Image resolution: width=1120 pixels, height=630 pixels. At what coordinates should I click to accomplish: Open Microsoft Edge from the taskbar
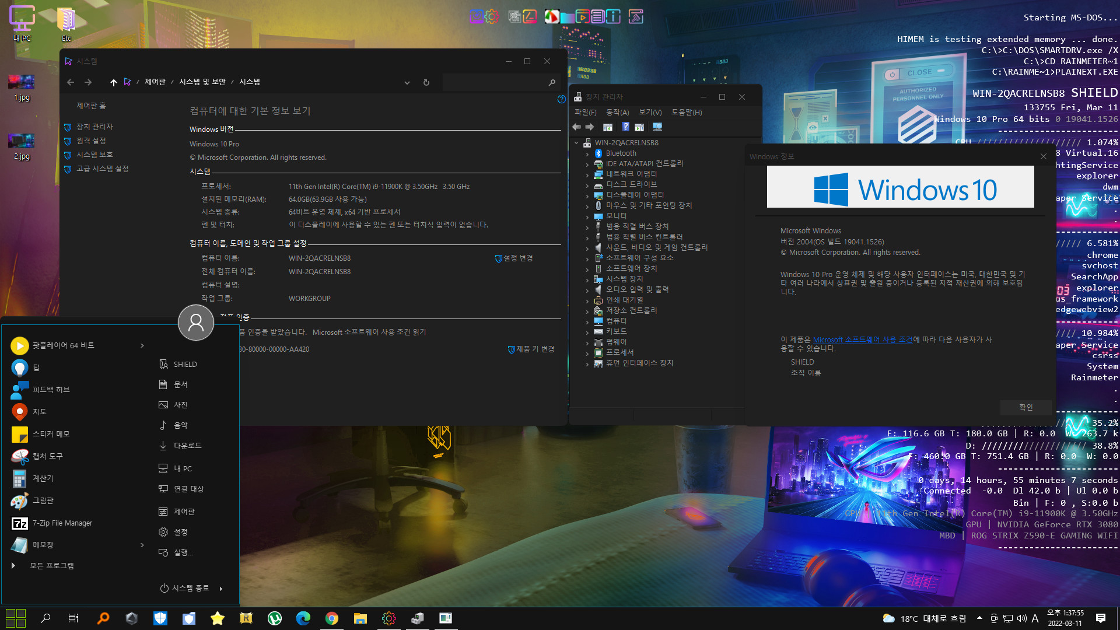coord(303,618)
